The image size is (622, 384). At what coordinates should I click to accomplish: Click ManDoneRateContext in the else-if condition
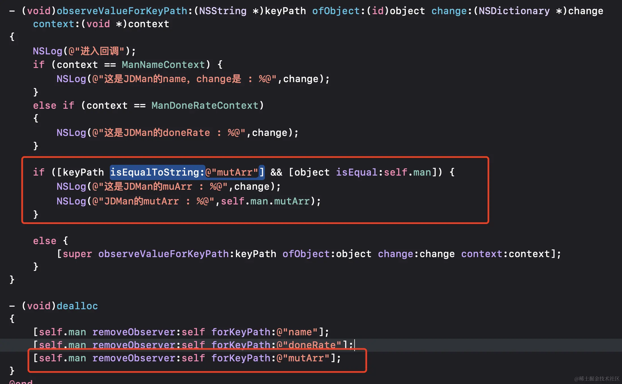[205, 105]
